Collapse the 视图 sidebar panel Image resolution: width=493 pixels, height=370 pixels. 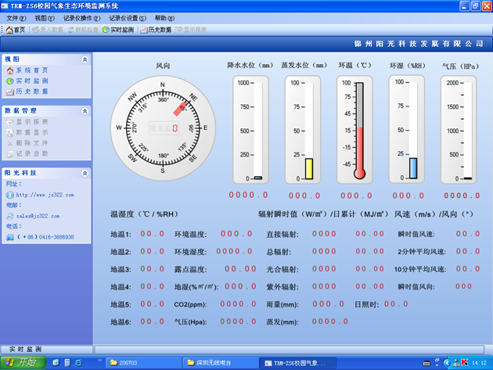click(x=85, y=59)
